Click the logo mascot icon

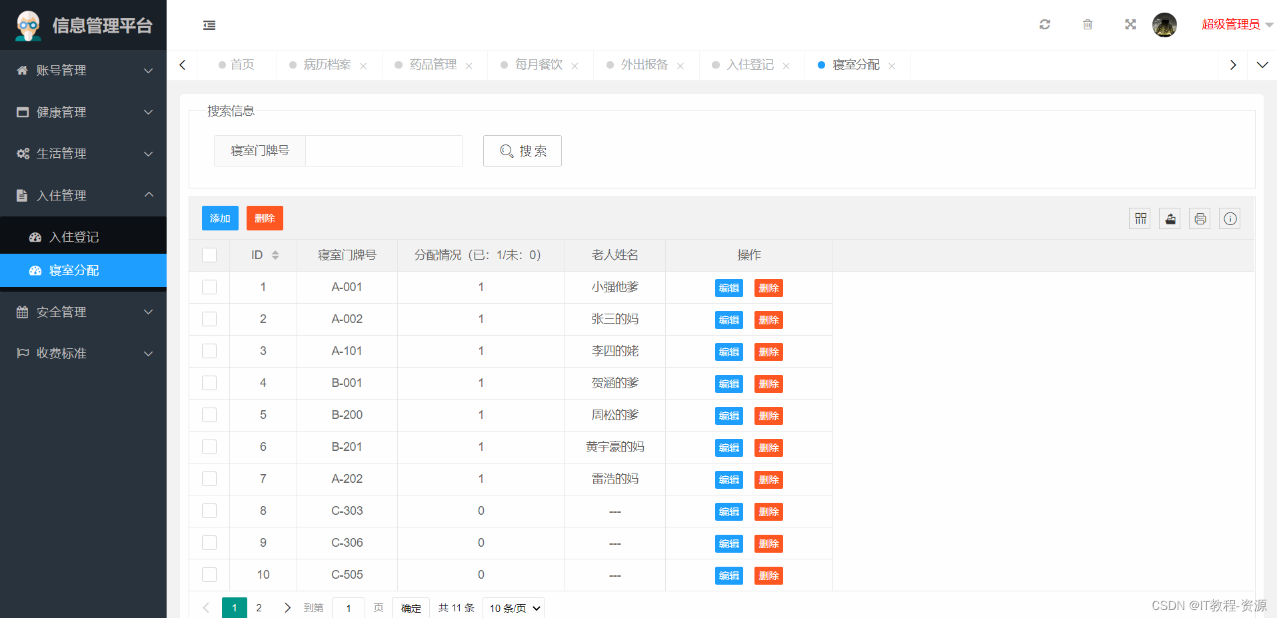click(x=28, y=25)
